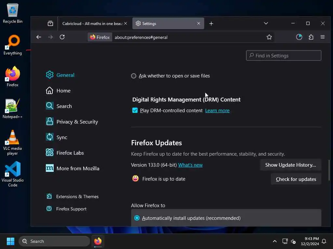333x249 pixels.
Task: Uncheck Play DRM-controlled content
Action: tap(135, 110)
